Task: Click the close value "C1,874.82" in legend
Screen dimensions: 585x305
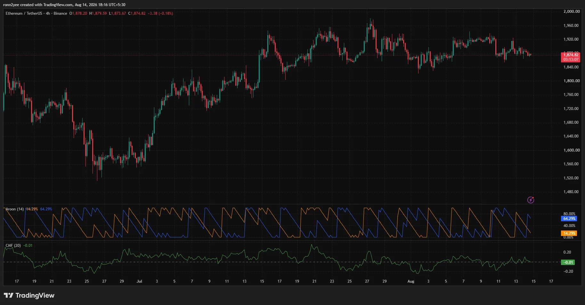Action: coord(137,13)
